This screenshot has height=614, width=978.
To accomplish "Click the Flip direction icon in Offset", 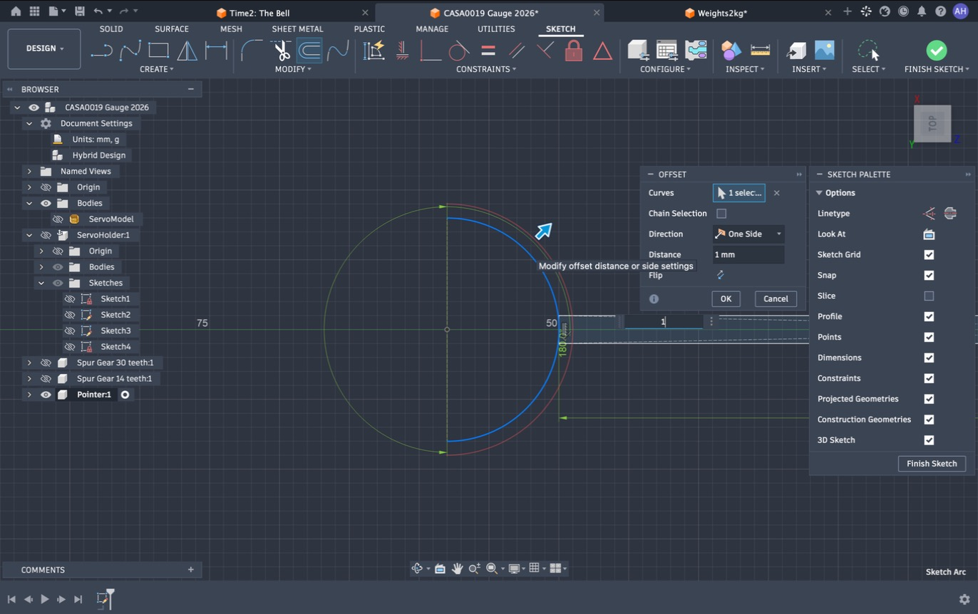I will point(721,275).
